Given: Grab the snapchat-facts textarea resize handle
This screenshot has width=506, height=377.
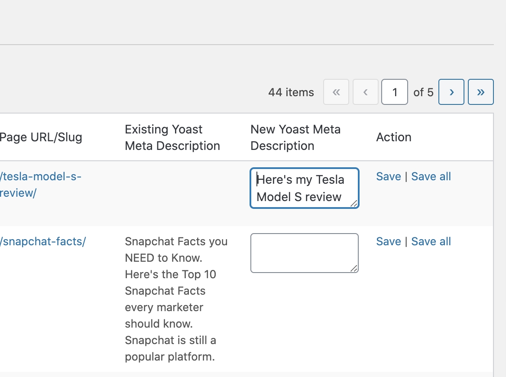Looking at the screenshot, I should click(x=354, y=269).
